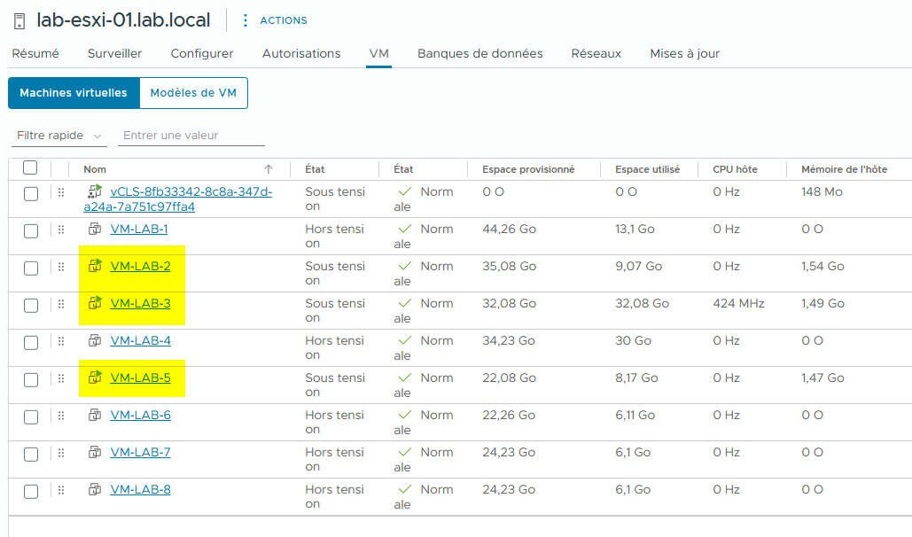Click the VM icon next to VM-LAB-8
The image size is (912, 537).
pyautogui.click(x=94, y=489)
